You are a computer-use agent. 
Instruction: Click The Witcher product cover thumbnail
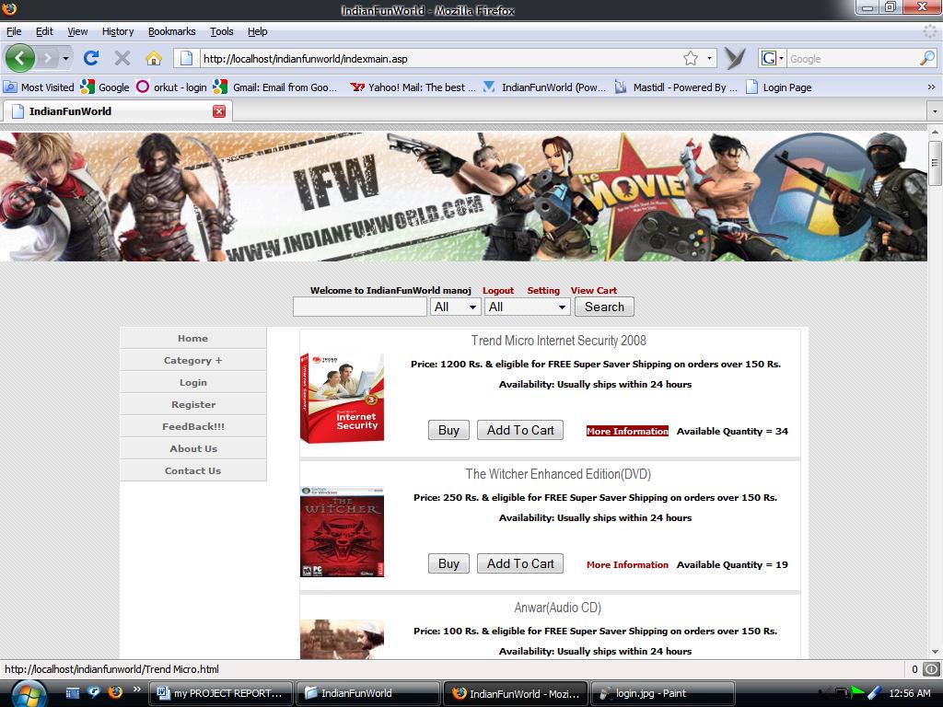342,532
